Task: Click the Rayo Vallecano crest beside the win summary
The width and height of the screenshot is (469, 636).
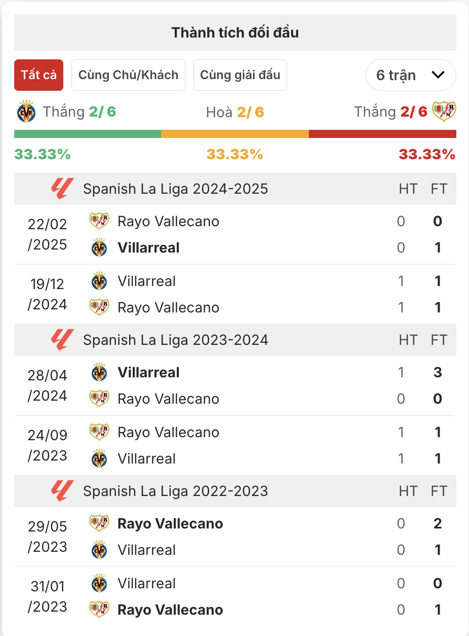Action: (444, 112)
